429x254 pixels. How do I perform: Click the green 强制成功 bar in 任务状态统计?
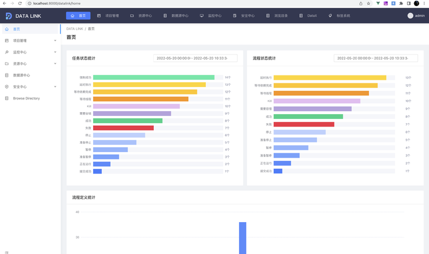click(153, 77)
